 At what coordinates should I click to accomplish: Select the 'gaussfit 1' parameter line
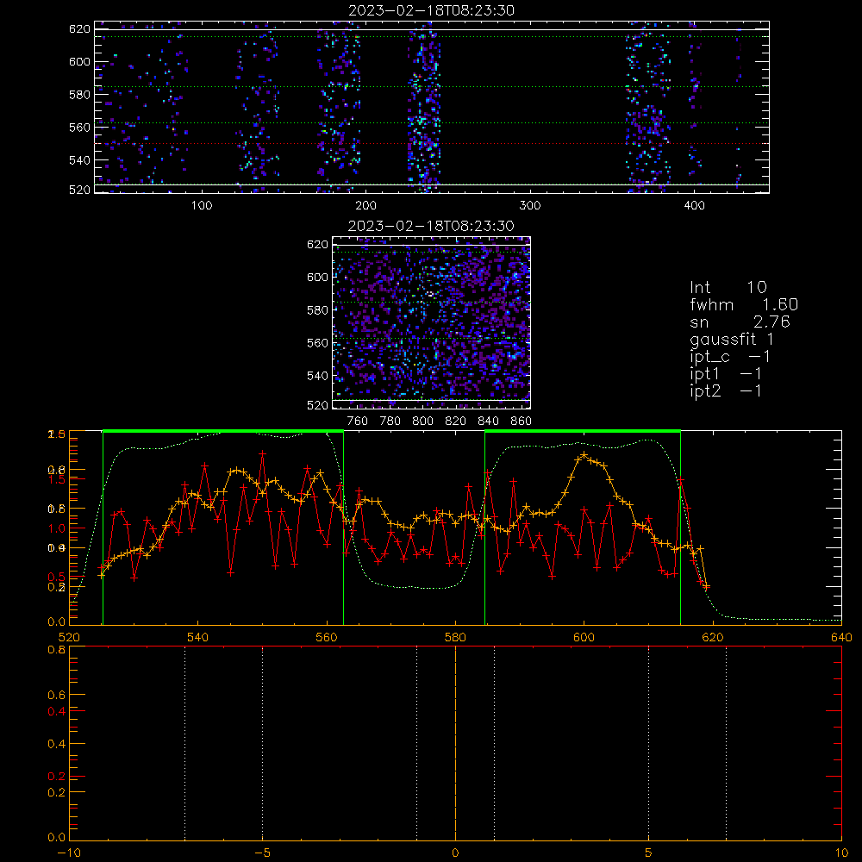tap(732, 339)
